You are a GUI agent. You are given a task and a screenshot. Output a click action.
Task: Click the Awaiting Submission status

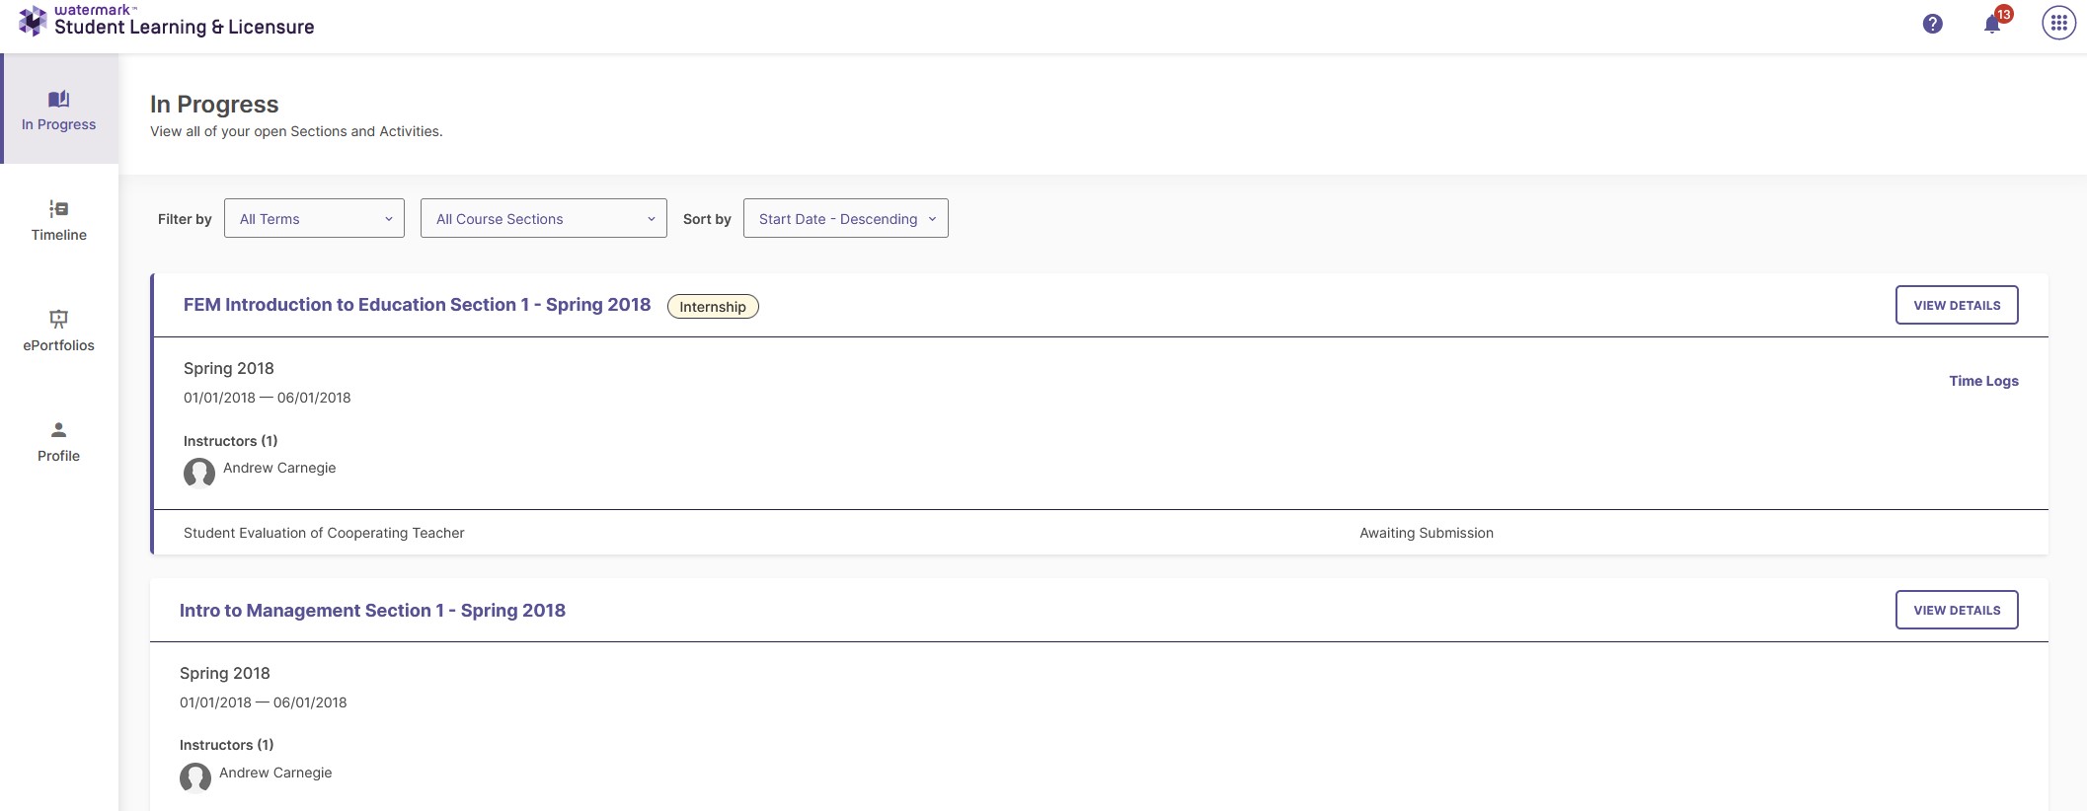point(1427,533)
